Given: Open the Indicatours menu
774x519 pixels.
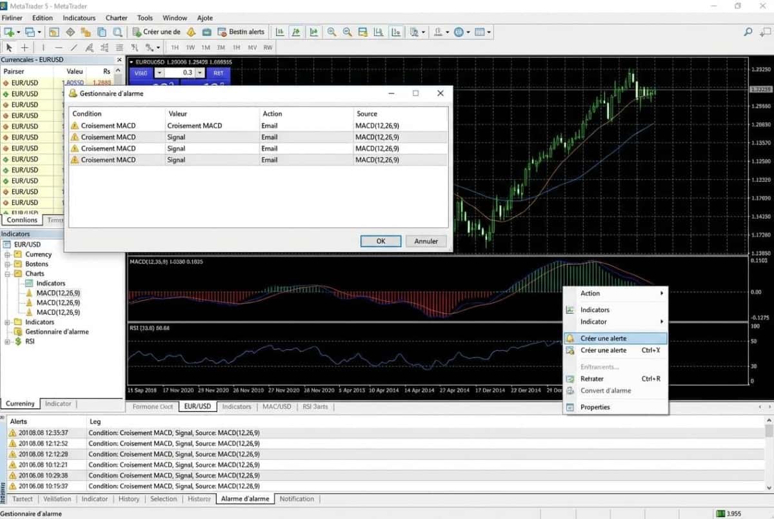Looking at the screenshot, I should [79, 18].
